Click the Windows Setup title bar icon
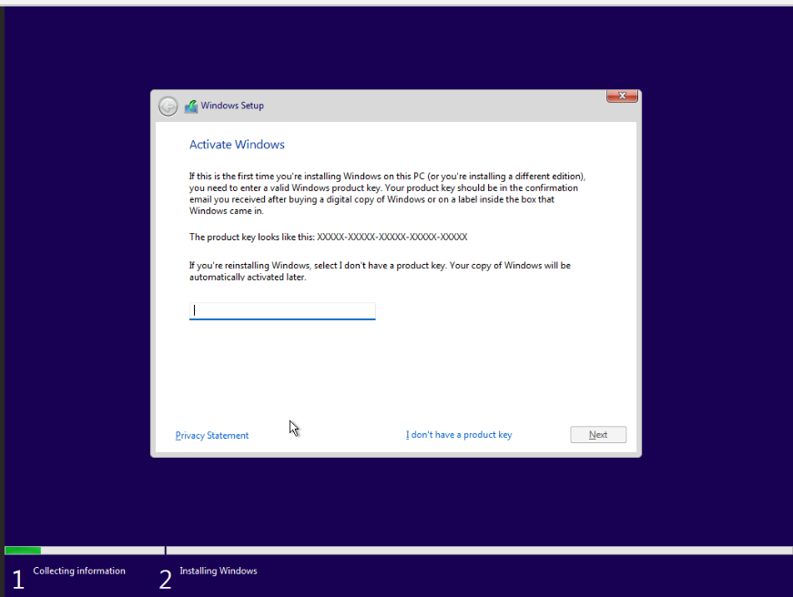Screen dimensions: 793x597 190,106
